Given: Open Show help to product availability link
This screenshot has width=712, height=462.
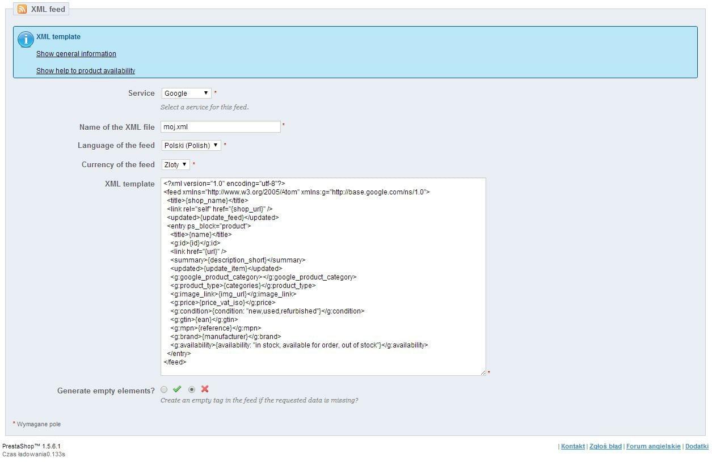Looking at the screenshot, I should (86, 71).
